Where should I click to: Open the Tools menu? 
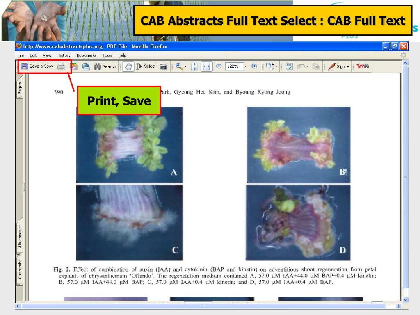tap(107, 55)
